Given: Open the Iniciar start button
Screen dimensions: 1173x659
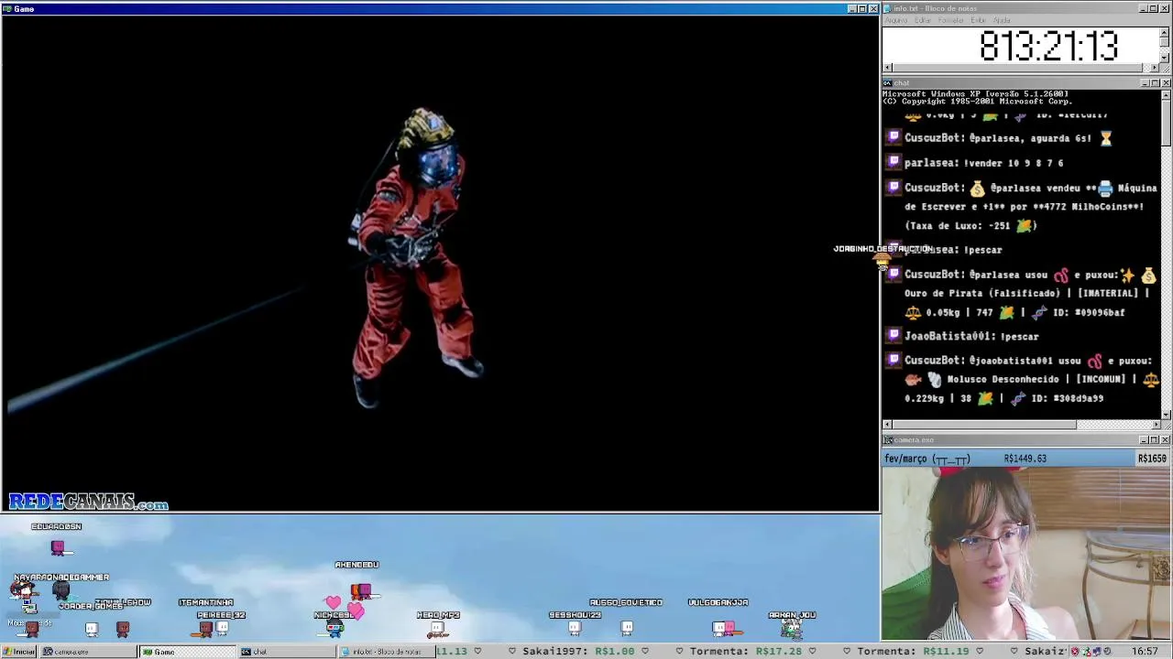Looking at the screenshot, I should pyautogui.click(x=18, y=652).
